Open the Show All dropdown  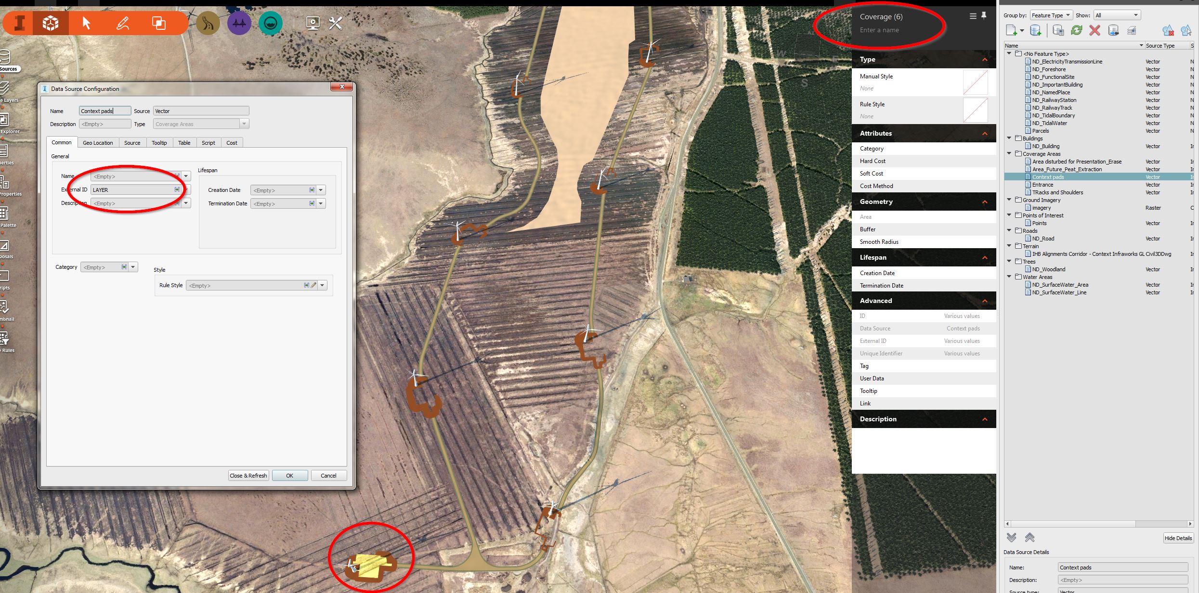pyautogui.click(x=1117, y=15)
